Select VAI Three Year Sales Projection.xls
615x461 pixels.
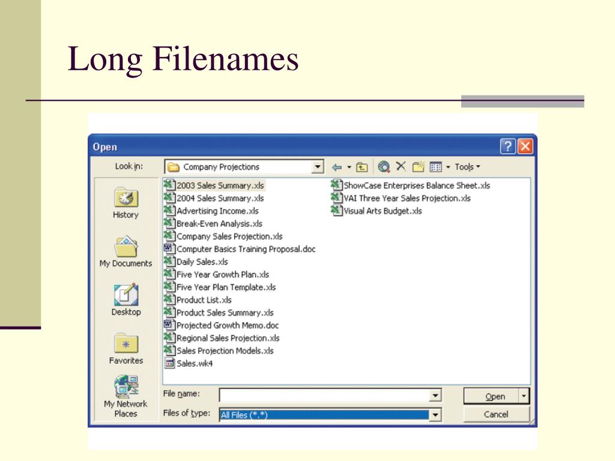[x=407, y=198]
